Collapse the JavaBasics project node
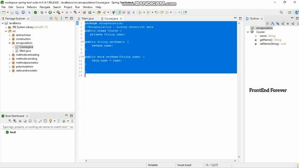The image size is (299, 168). 2,23
